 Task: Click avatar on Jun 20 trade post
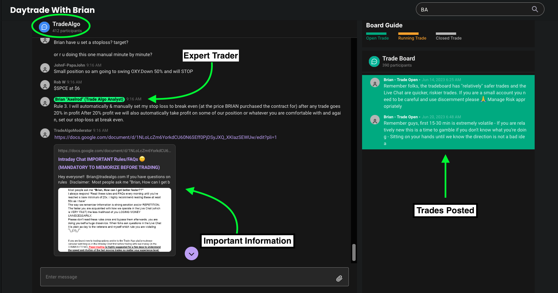(375, 120)
